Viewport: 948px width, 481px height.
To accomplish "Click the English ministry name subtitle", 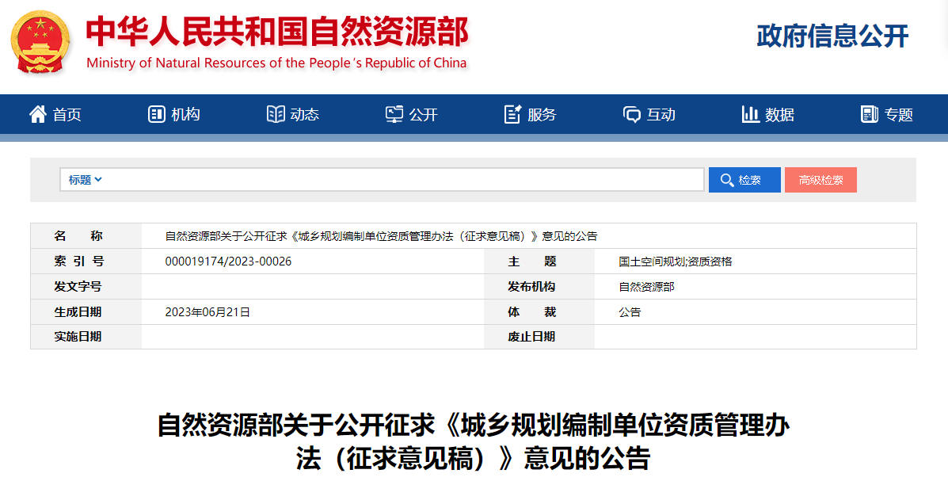I will tap(276, 63).
